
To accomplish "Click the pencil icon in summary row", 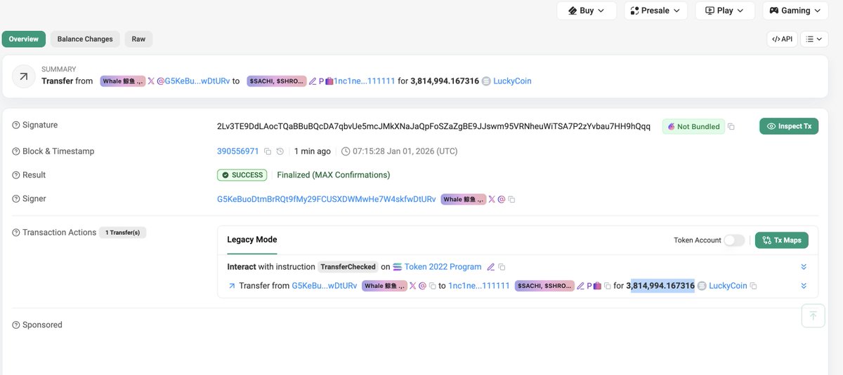I will pos(313,81).
